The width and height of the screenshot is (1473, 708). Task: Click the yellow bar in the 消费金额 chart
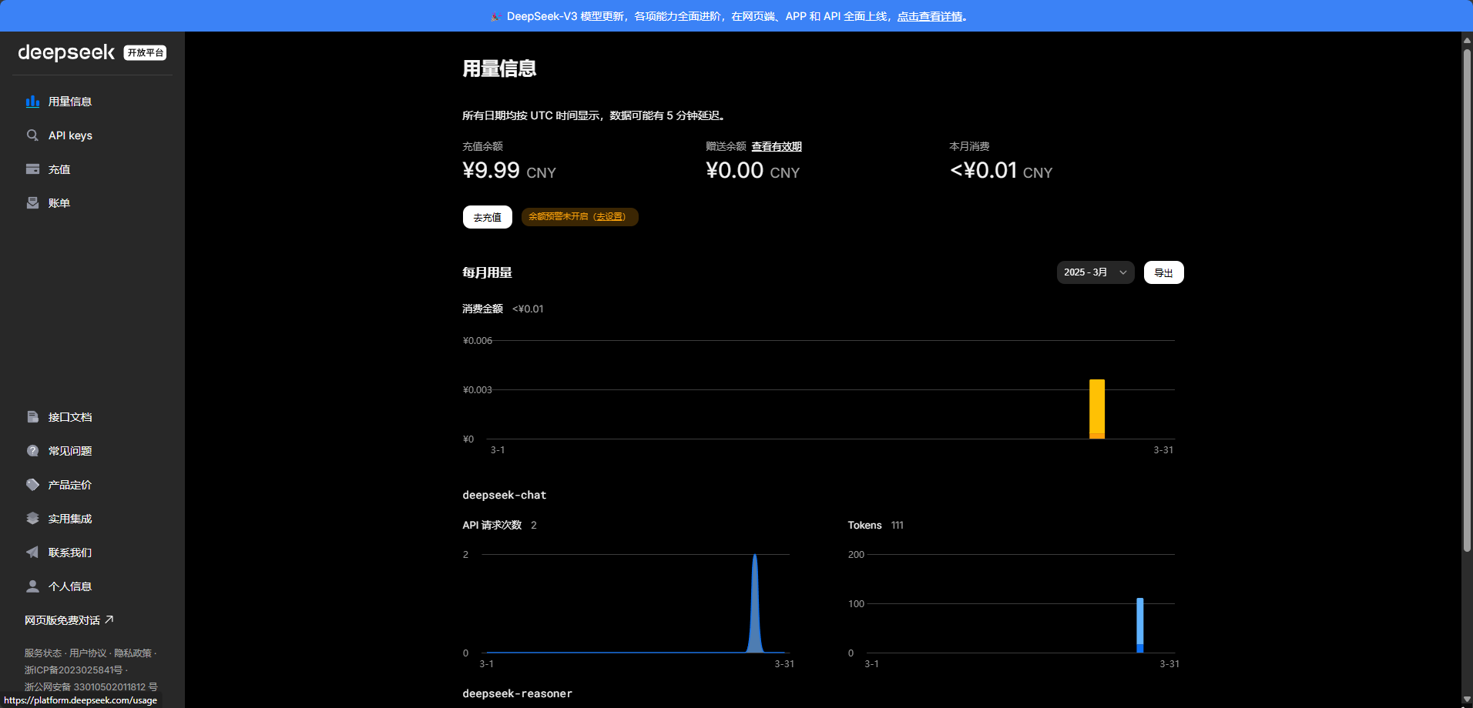(x=1097, y=408)
